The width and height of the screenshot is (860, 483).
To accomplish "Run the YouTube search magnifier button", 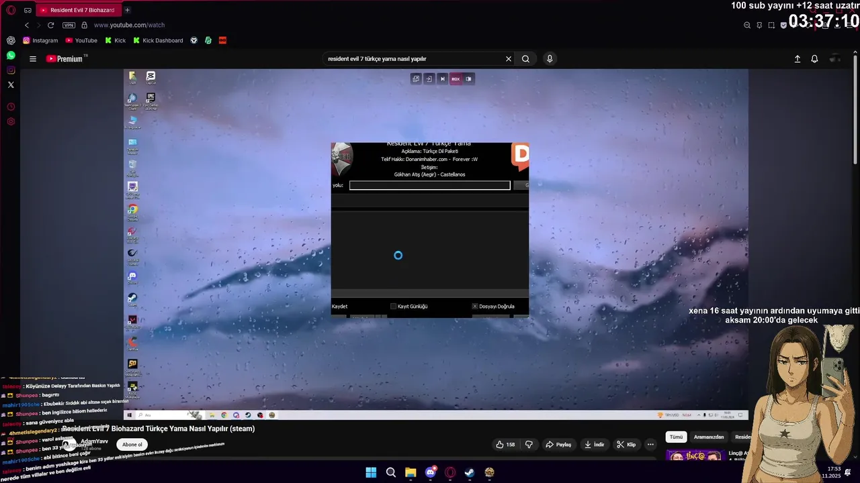I will tap(525, 59).
